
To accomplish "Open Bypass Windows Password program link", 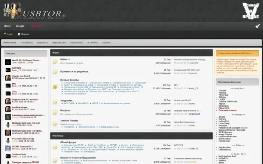I will pos(231,130).
